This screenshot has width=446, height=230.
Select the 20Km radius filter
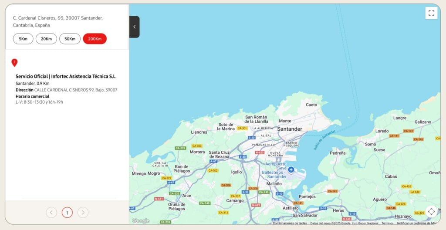46,39
